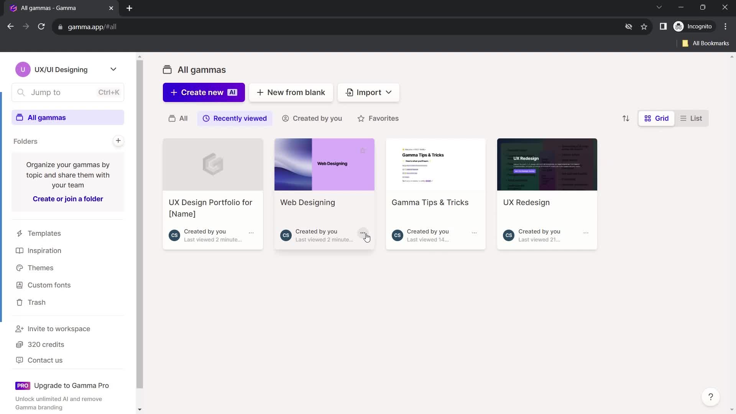Click the Create new AI button

tap(204, 92)
